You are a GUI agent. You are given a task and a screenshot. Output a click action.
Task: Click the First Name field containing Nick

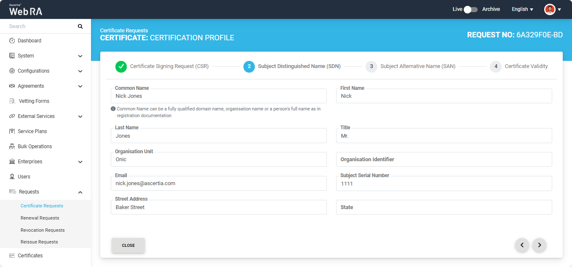click(x=444, y=96)
